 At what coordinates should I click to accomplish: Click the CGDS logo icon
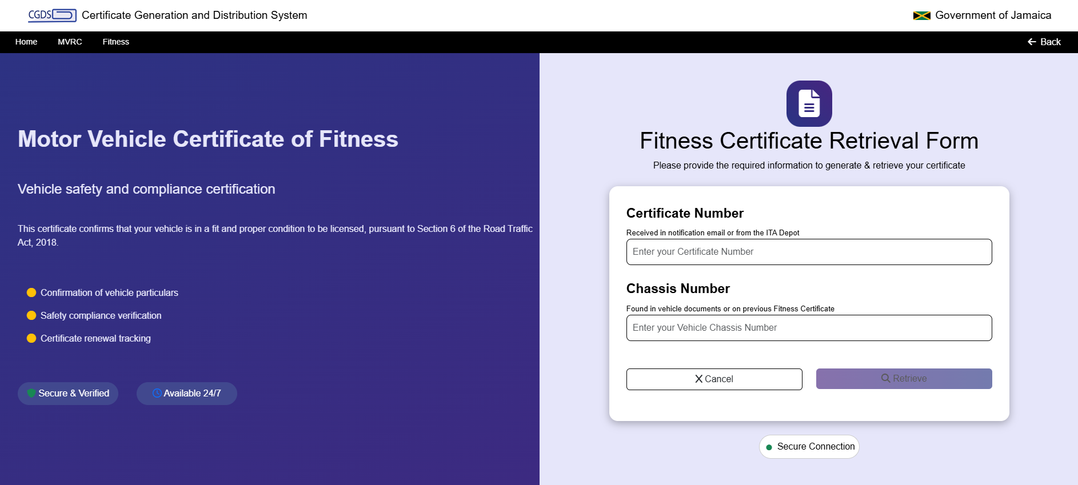[52, 15]
